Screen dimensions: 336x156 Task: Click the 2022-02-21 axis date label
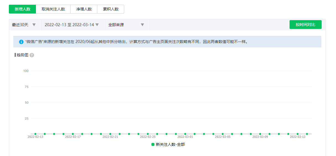[110, 137]
